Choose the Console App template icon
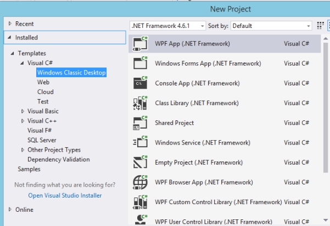This screenshot has width=330, height=226. coord(140,83)
